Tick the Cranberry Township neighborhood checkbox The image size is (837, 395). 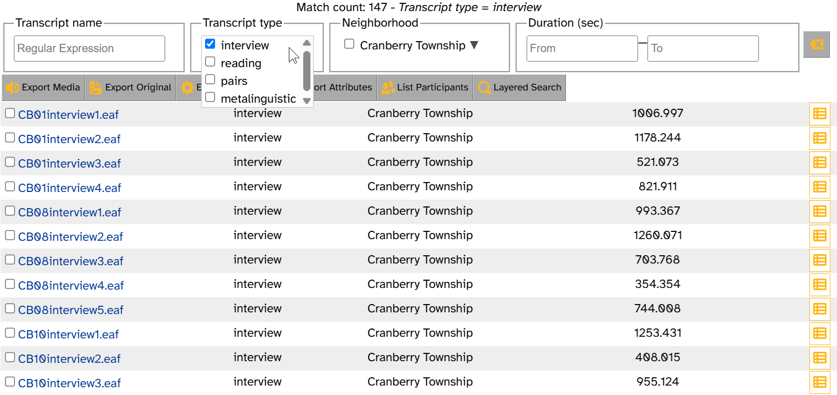tap(349, 44)
